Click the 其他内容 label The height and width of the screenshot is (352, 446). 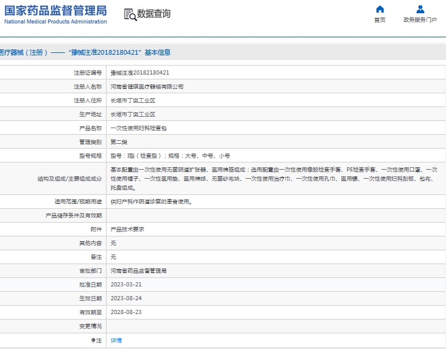click(x=90, y=243)
